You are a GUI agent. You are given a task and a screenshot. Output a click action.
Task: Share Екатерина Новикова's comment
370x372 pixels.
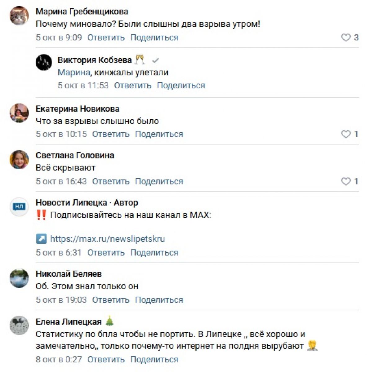tap(159, 134)
